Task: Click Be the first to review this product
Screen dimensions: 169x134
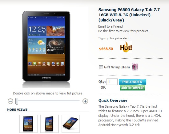Action: tap(123, 31)
